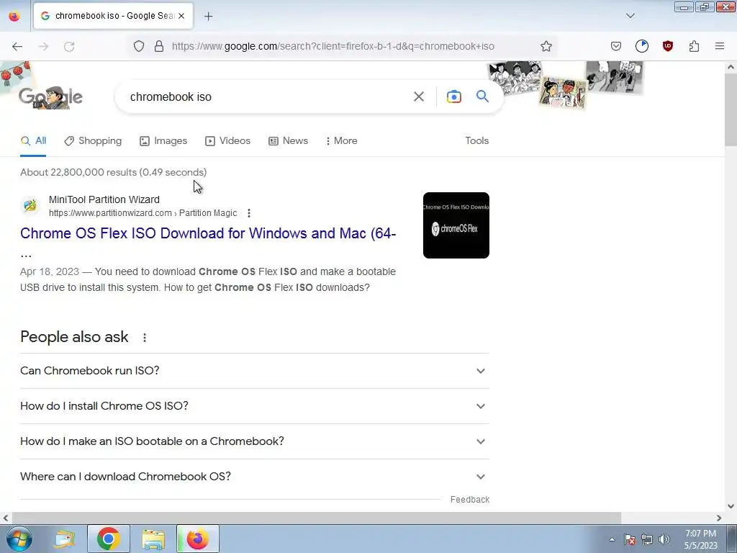The image size is (737, 553).
Task: Switch to the Images tab
Action: [163, 140]
